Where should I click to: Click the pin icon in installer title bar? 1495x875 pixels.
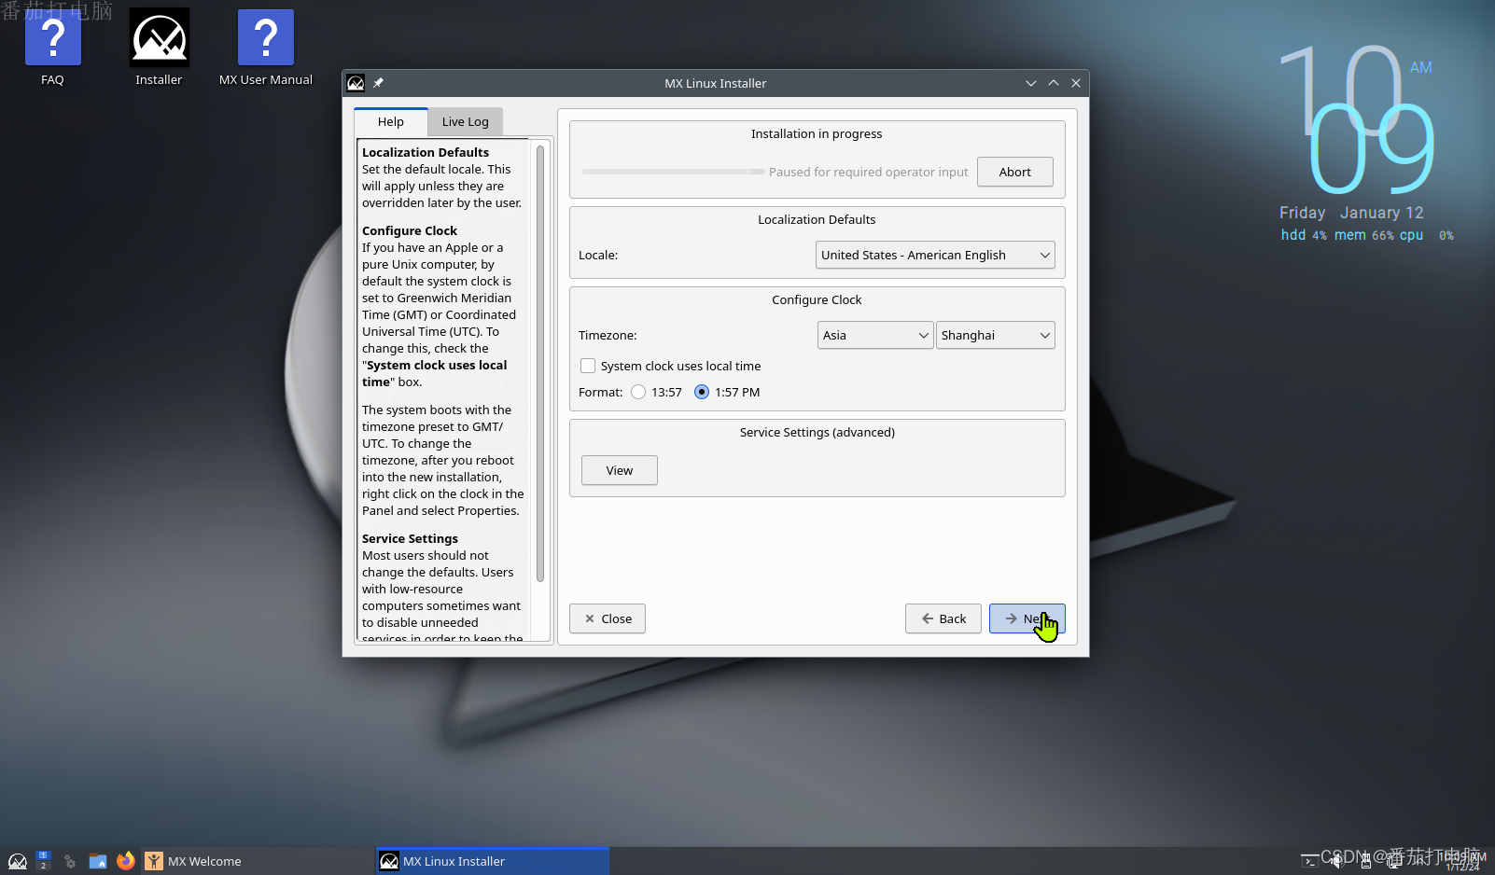tap(378, 83)
